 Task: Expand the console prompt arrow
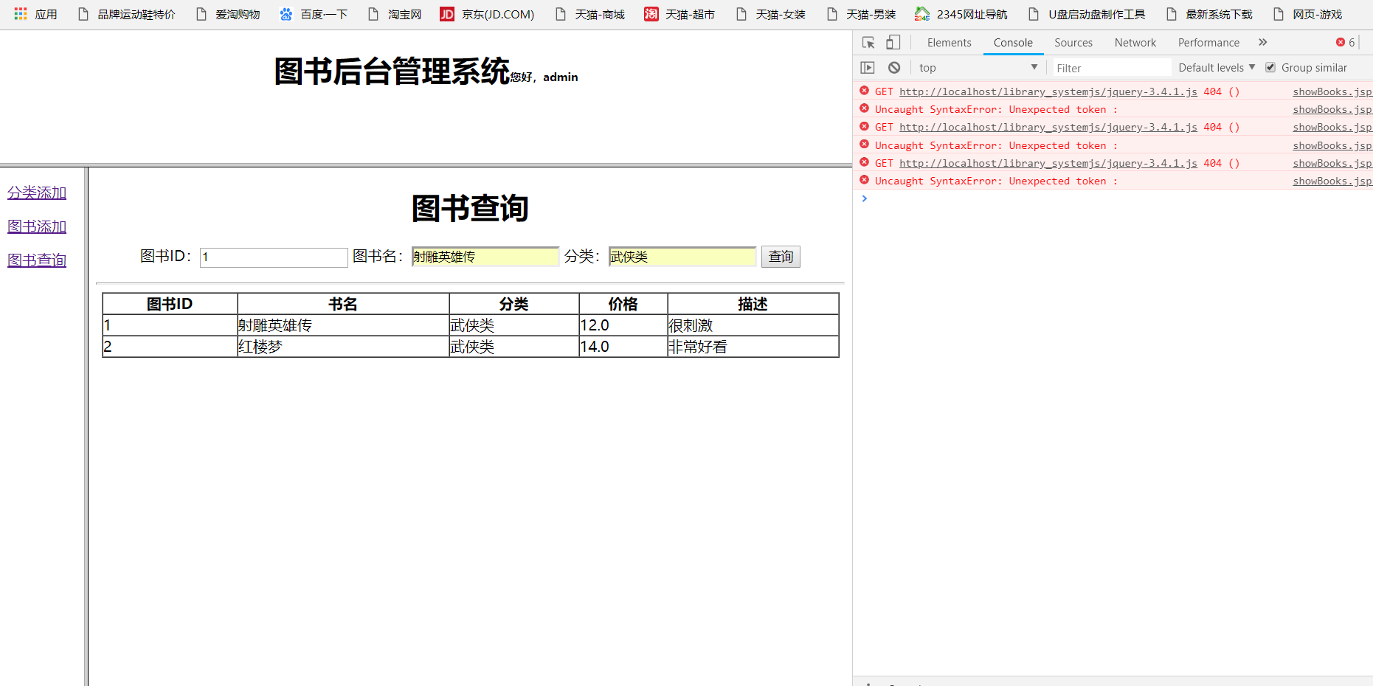point(864,198)
